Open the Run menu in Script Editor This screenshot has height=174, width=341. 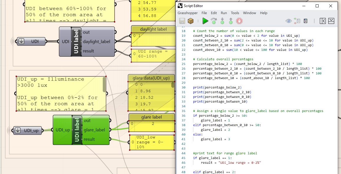click(224, 13)
